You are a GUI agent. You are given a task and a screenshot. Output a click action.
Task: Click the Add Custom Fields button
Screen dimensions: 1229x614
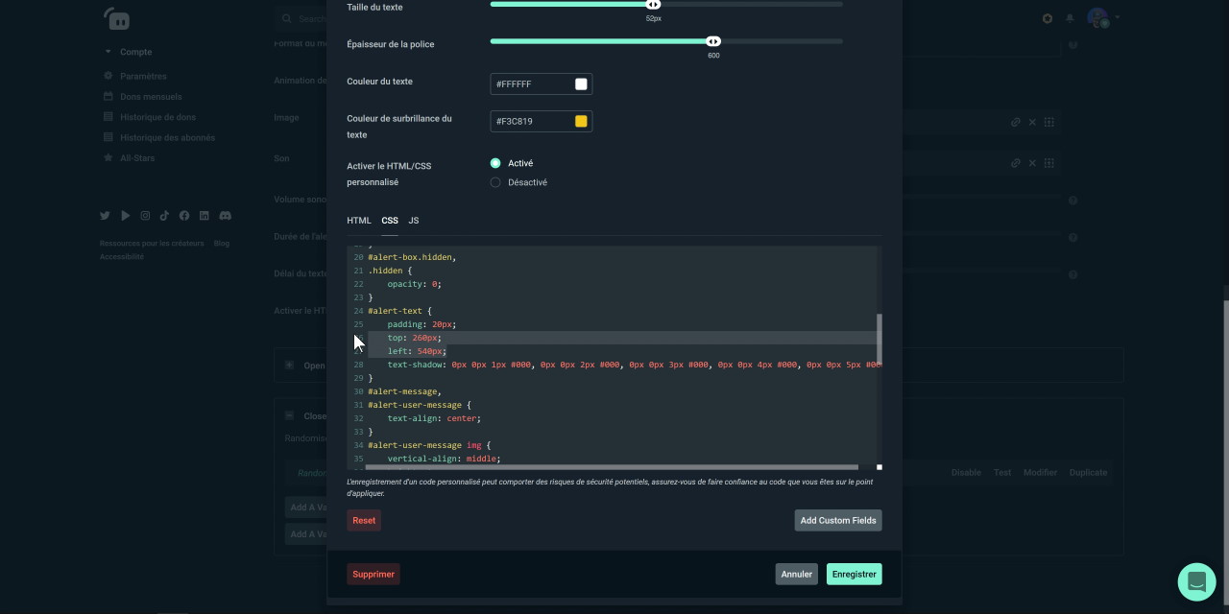tap(837, 520)
